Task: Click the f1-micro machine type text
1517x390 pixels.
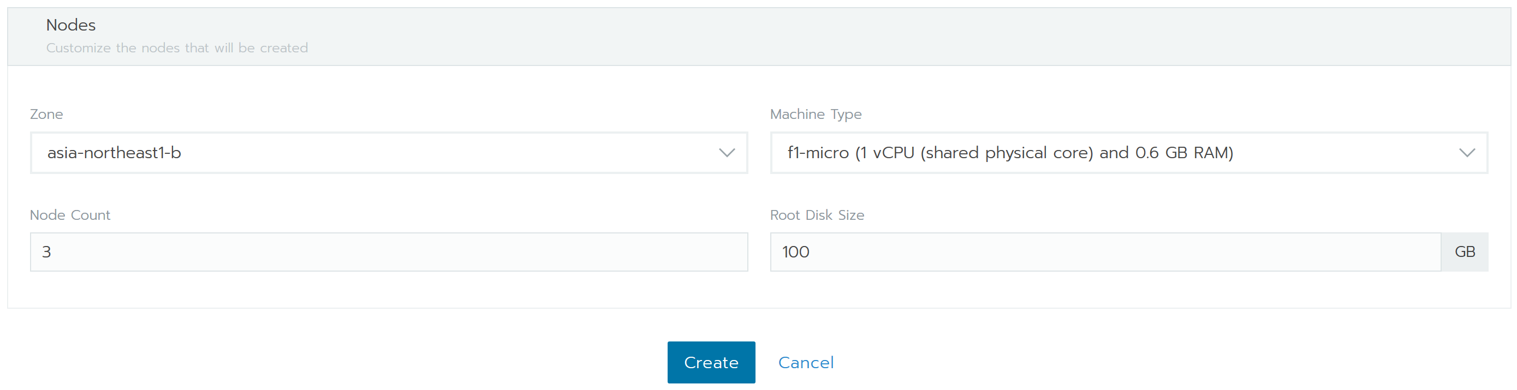Action: pyautogui.click(x=1010, y=153)
